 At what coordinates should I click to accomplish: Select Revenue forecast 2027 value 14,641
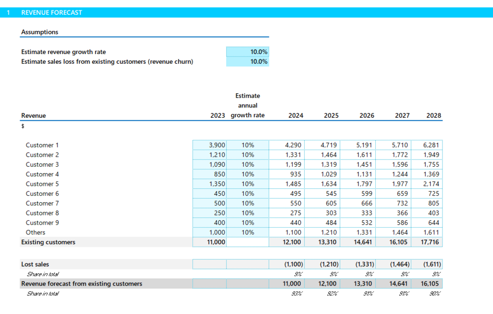pos(393,284)
